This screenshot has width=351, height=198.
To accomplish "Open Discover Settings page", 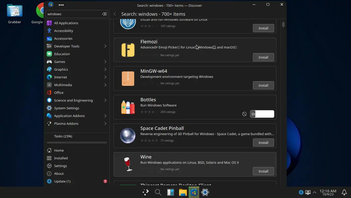I will click(77, 166).
